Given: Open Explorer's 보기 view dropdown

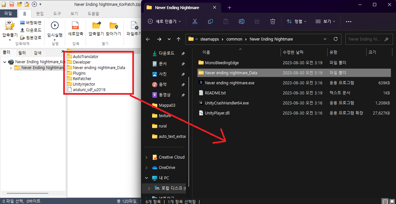Looking at the screenshot, I should pos(326,21).
